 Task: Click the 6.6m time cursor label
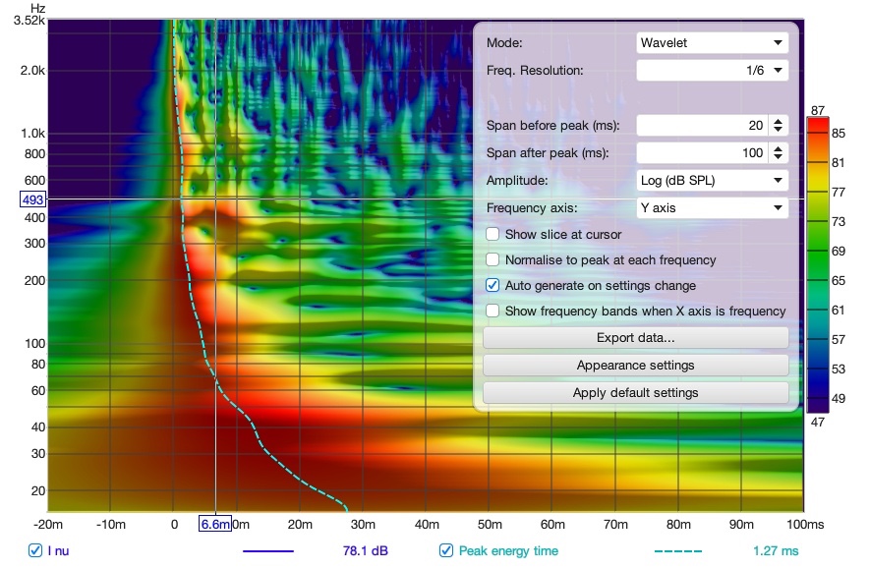coord(215,524)
